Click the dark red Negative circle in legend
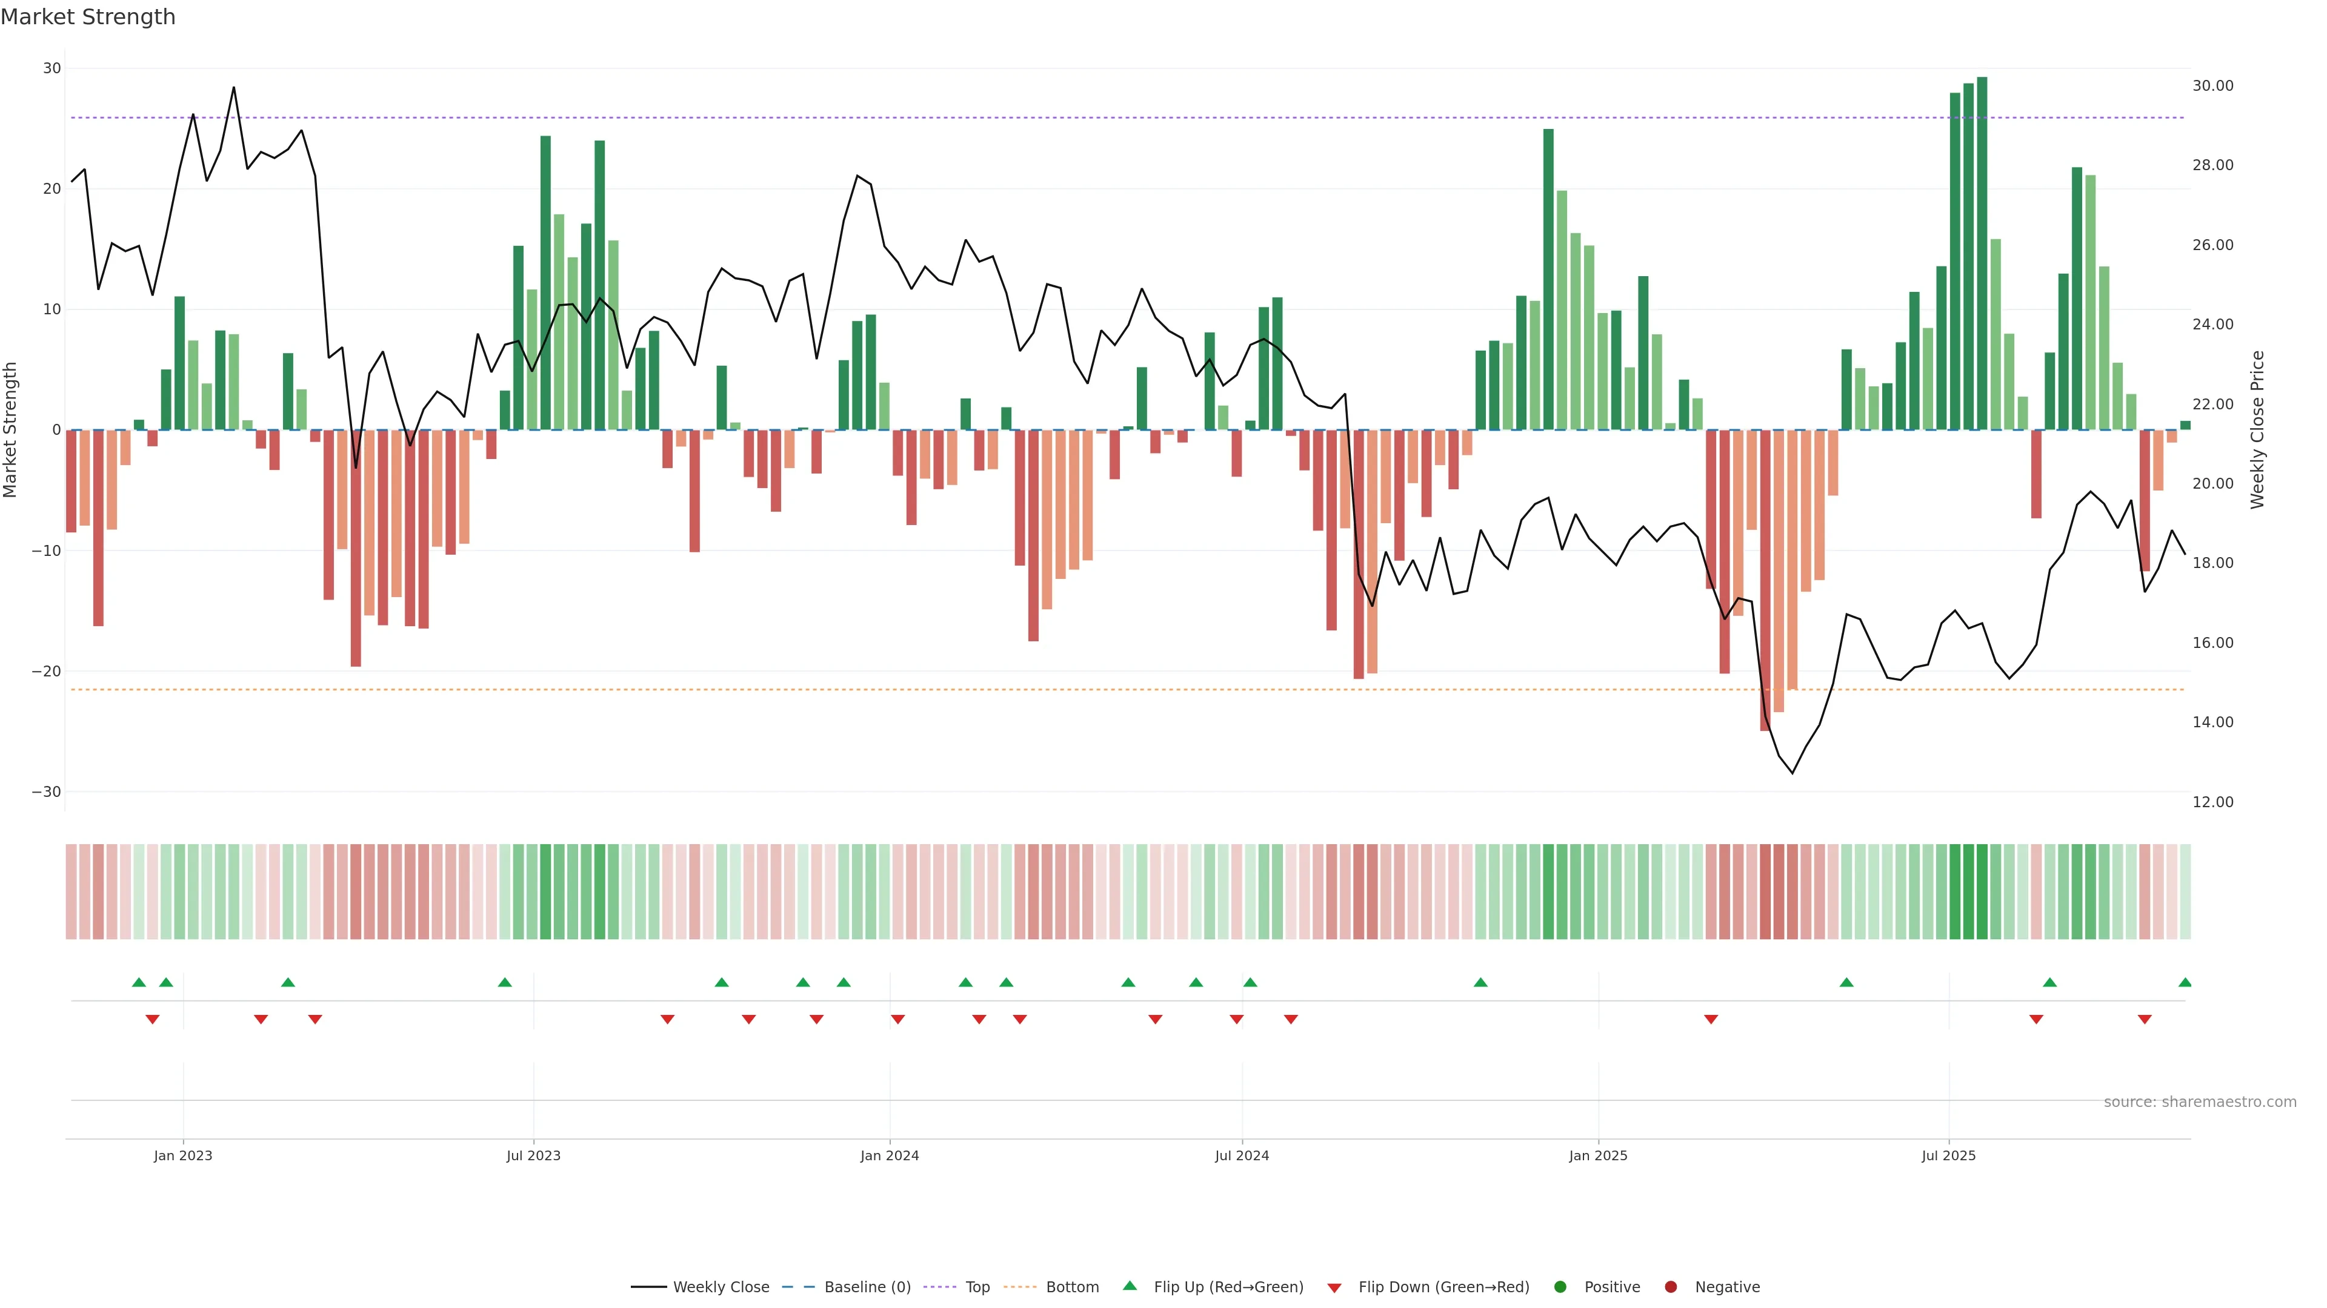The height and width of the screenshot is (1308, 2327). point(1670,1287)
